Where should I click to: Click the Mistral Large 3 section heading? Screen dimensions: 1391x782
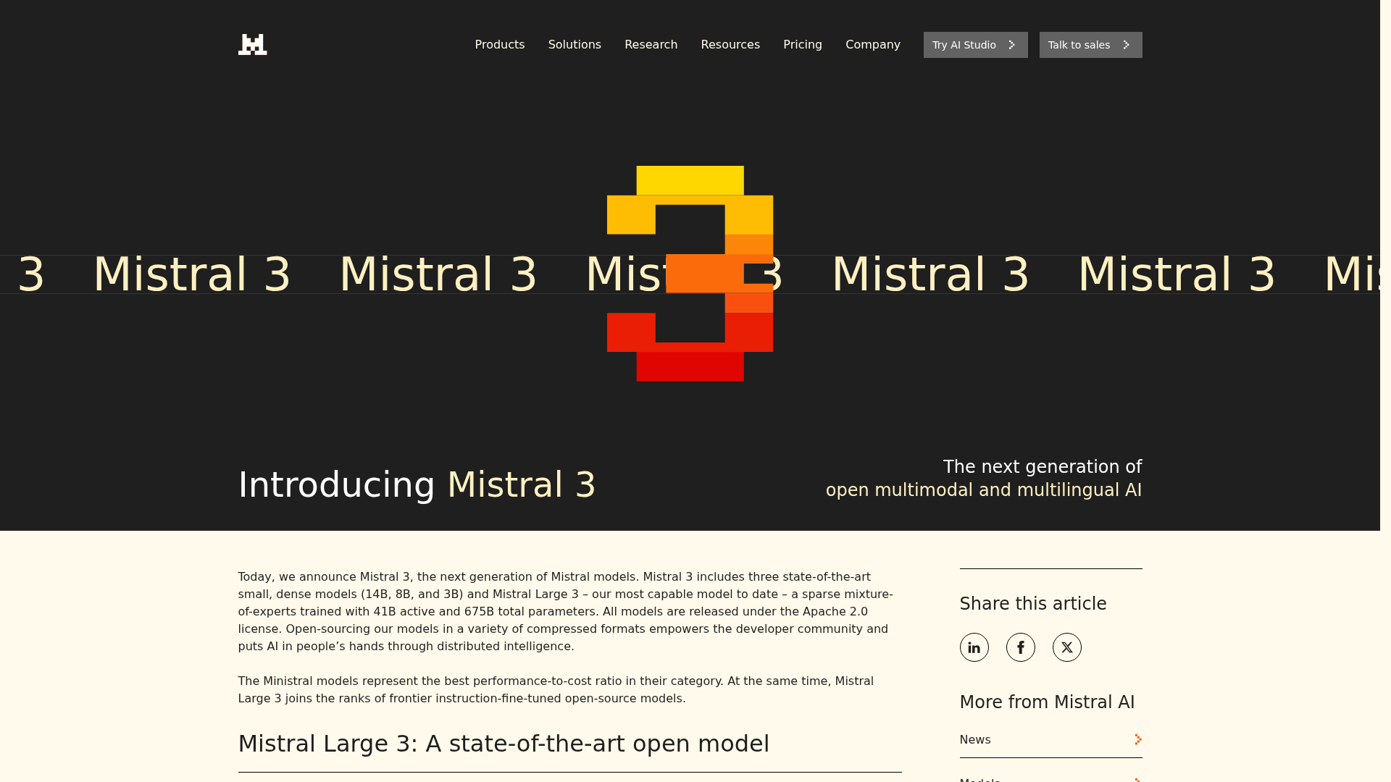[504, 743]
